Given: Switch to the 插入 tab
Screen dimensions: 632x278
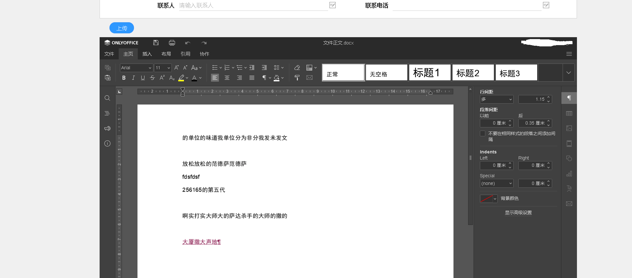Looking at the screenshot, I should [x=147, y=54].
